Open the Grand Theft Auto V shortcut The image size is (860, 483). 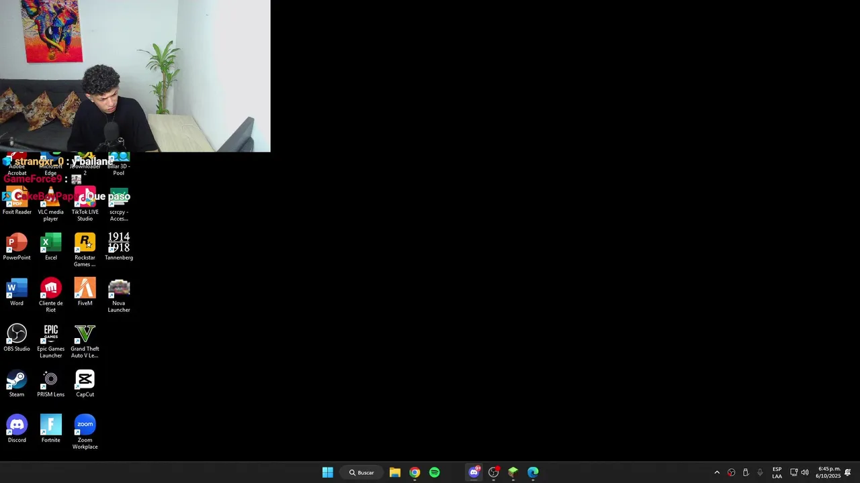[85, 341]
